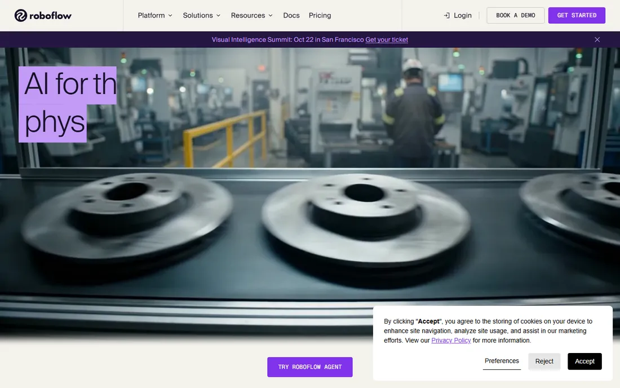The image size is (620, 388).
Task: Open the Platform menu label
Action: coord(151,15)
